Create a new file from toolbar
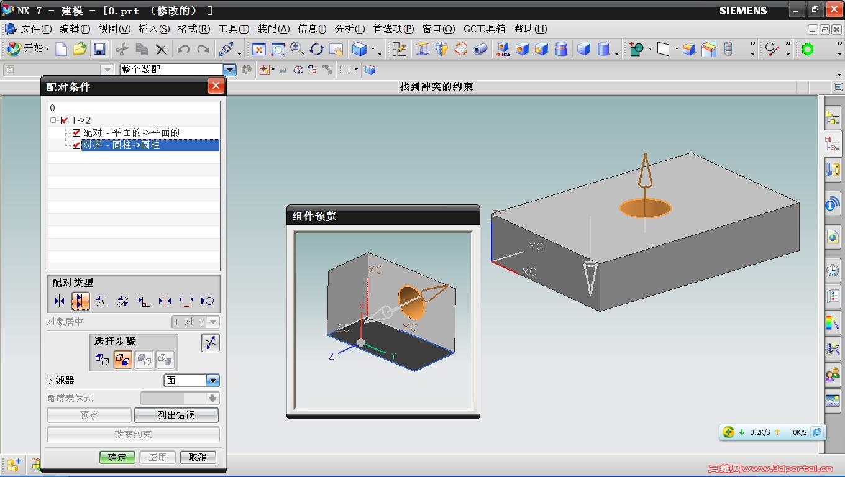The width and height of the screenshot is (845, 477). coord(61,49)
